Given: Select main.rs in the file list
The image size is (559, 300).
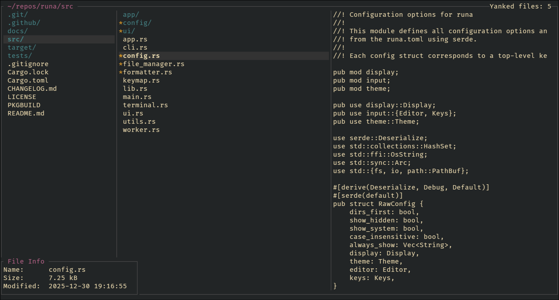Looking at the screenshot, I should (137, 97).
